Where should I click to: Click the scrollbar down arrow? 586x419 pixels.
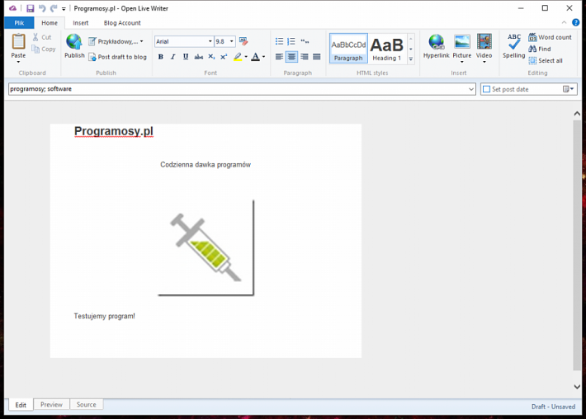[x=577, y=387]
